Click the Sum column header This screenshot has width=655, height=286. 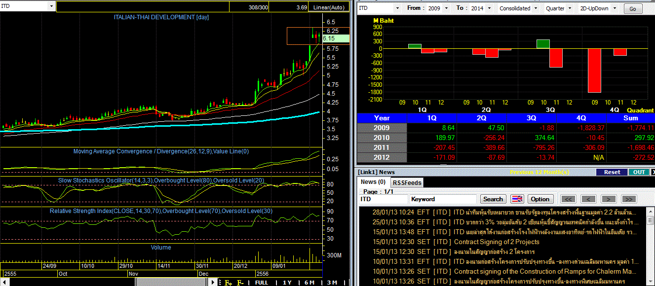pos(631,118)
